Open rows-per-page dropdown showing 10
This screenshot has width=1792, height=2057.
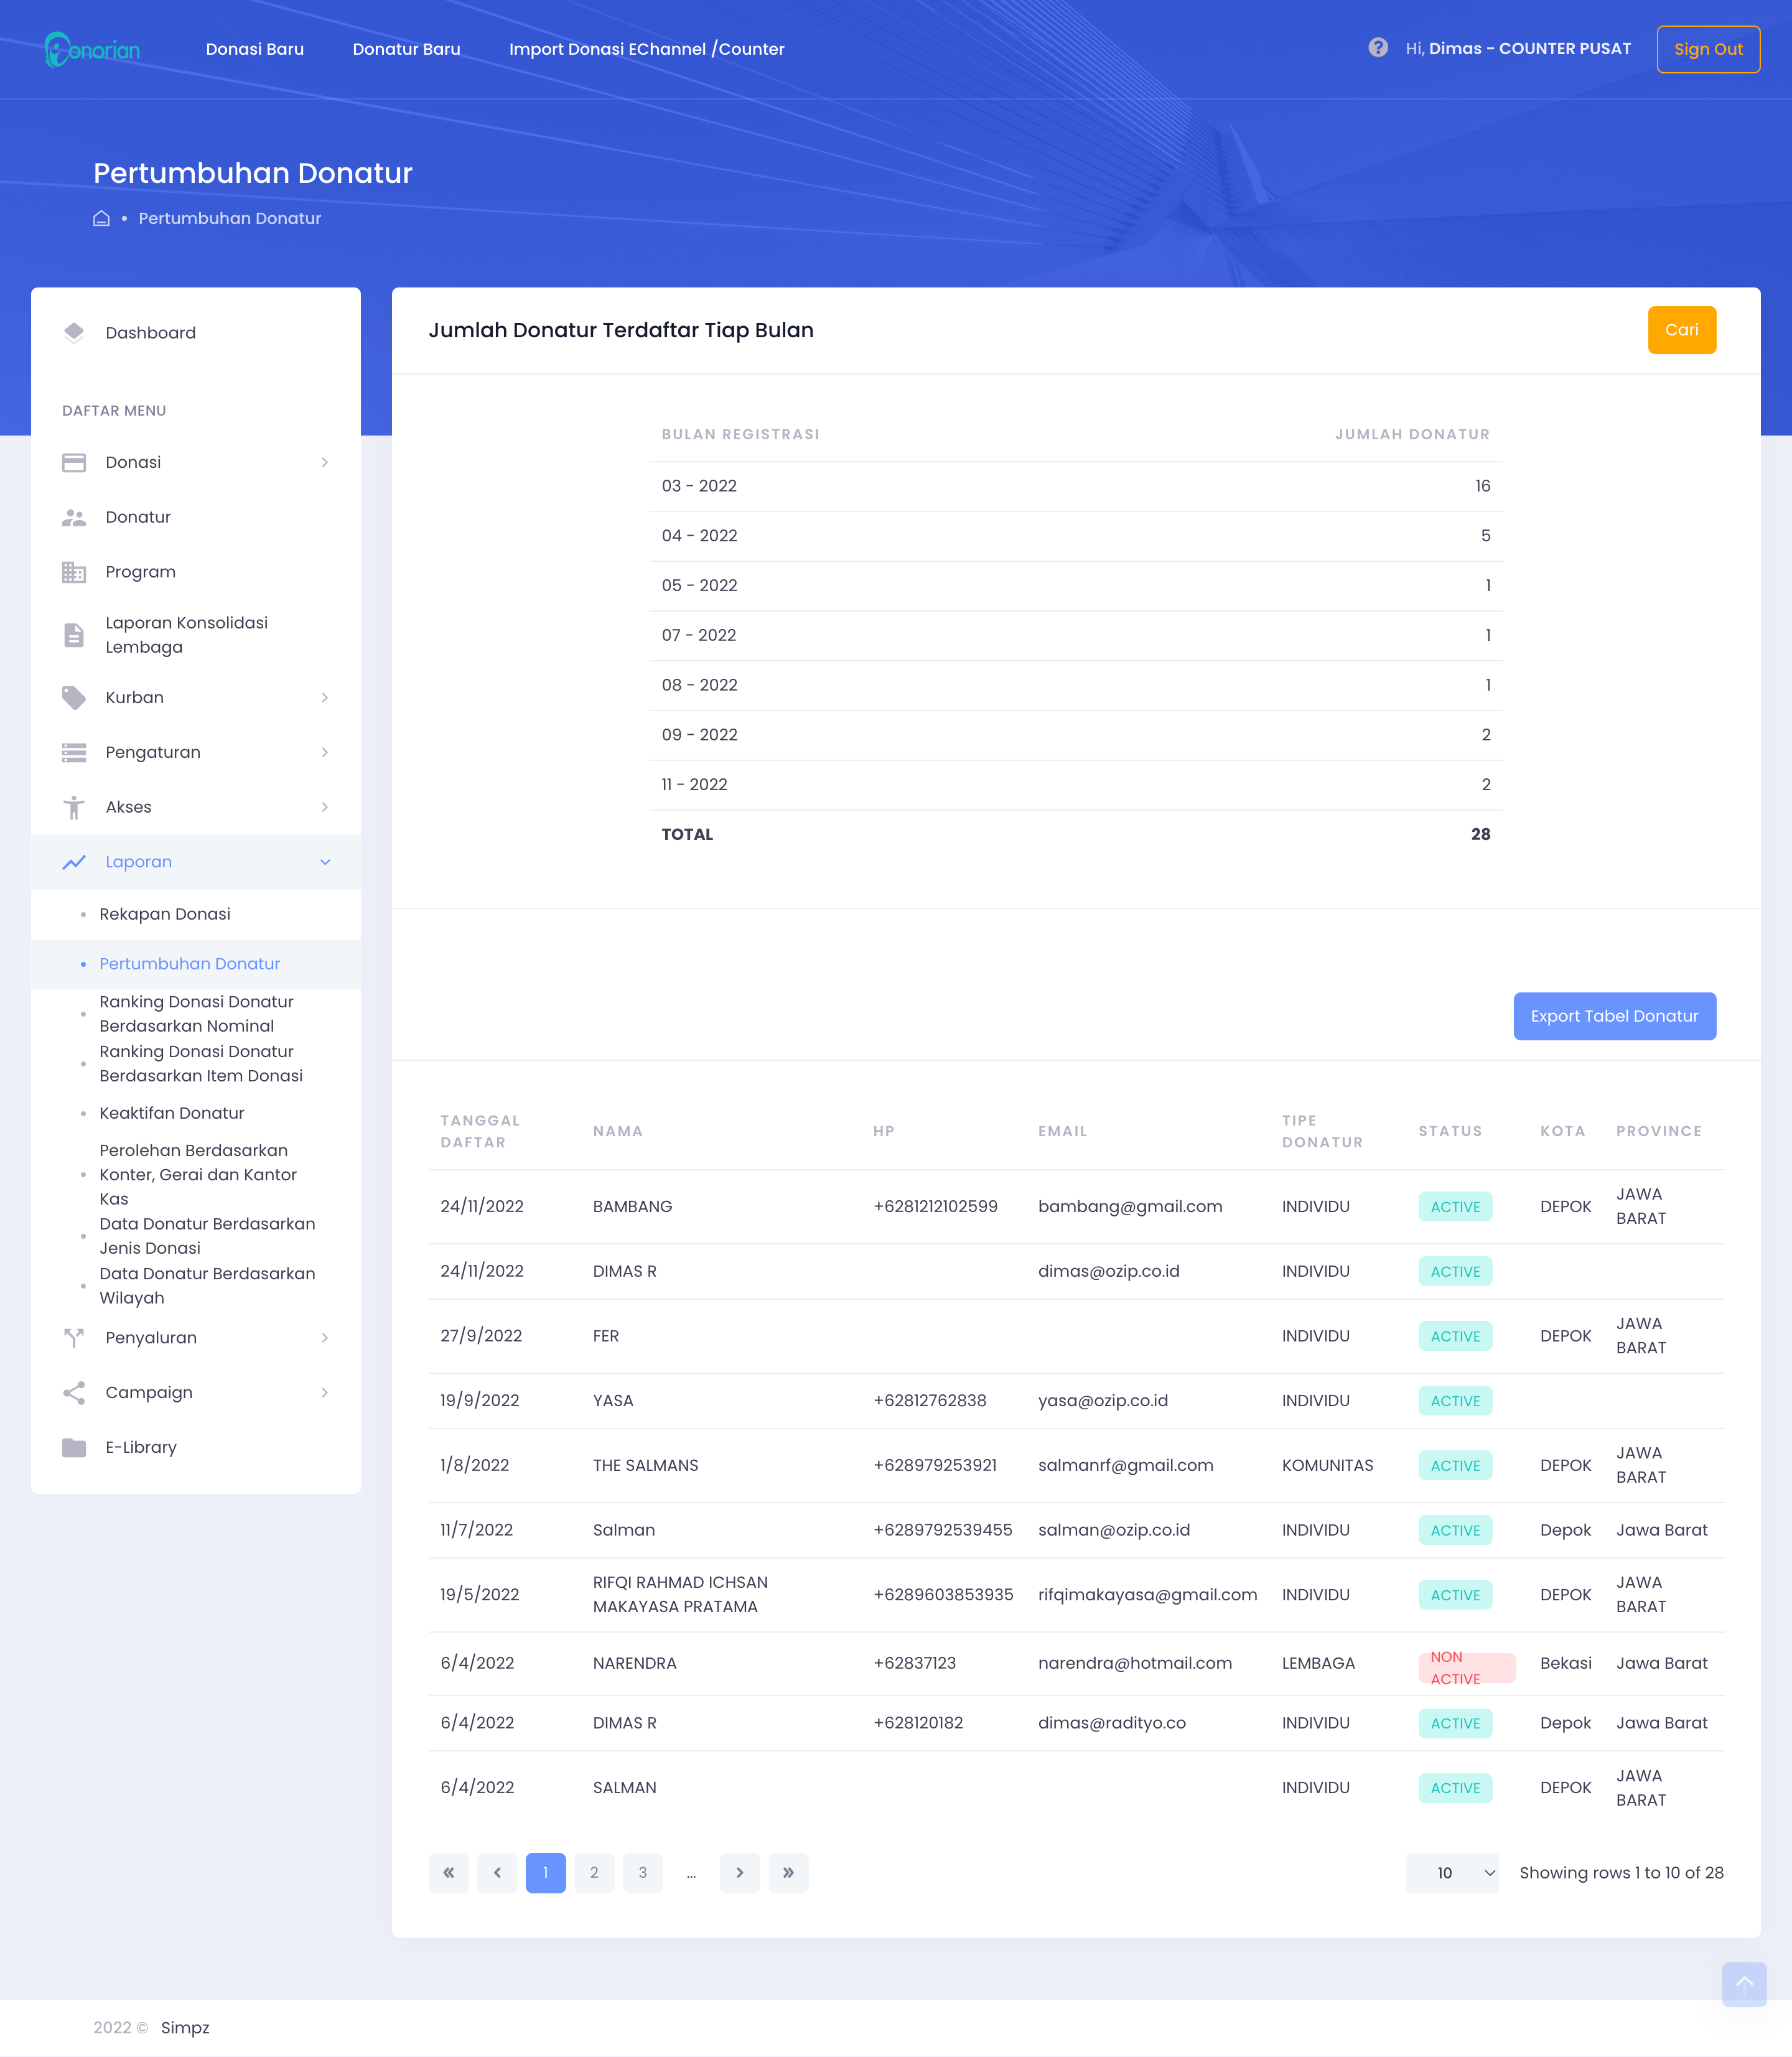(x=1452, y=1873)
